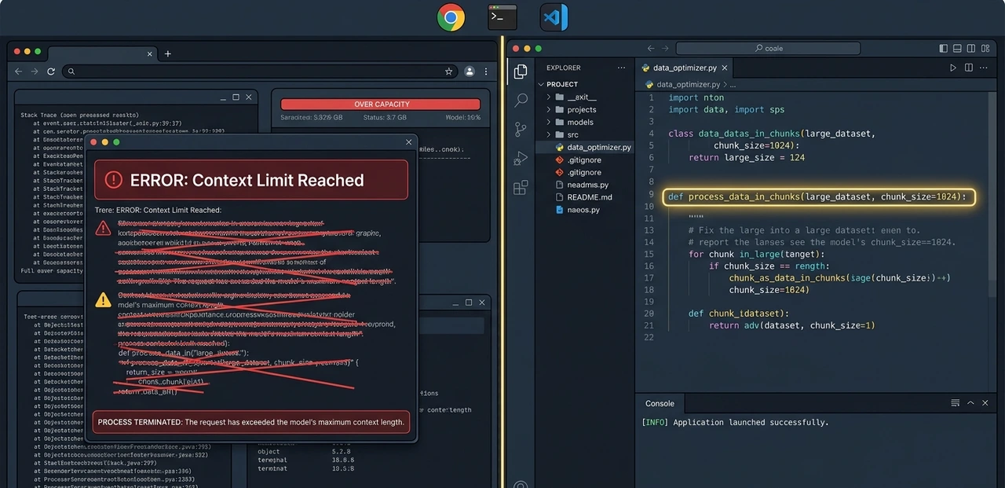Run the Python file with the play icon

click(953, 68)
